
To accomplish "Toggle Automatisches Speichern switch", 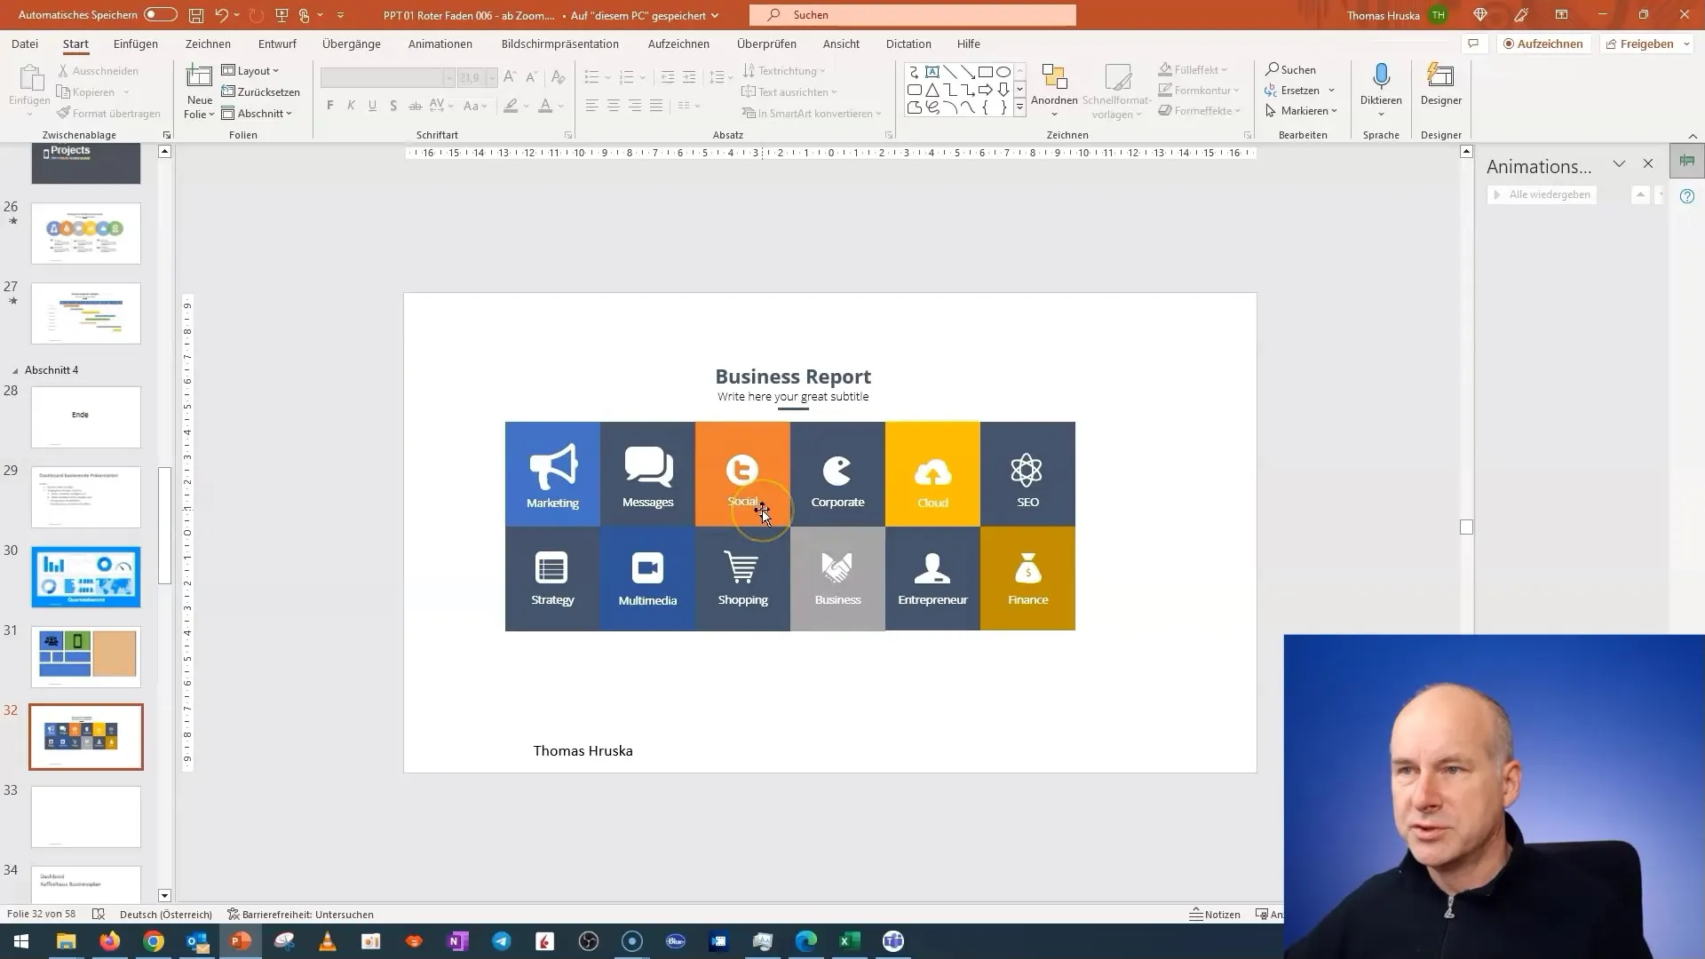I will (161, 14).
